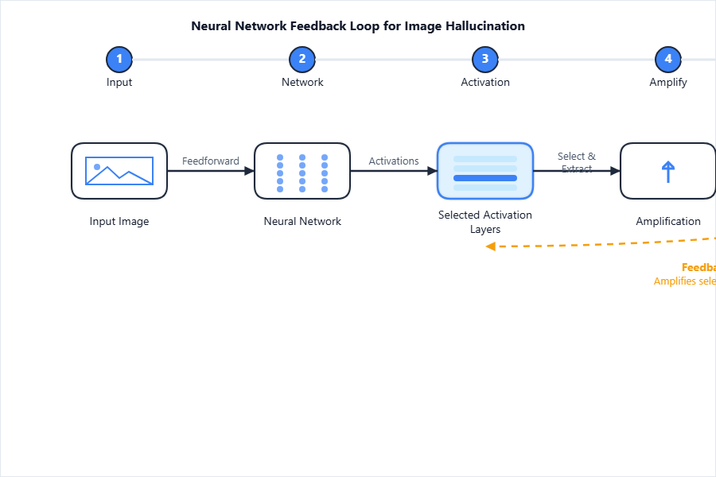Select the Amplification up-arrow icon box
The height and width of the screenshot is (477, 716).
(x=668, y=171)
